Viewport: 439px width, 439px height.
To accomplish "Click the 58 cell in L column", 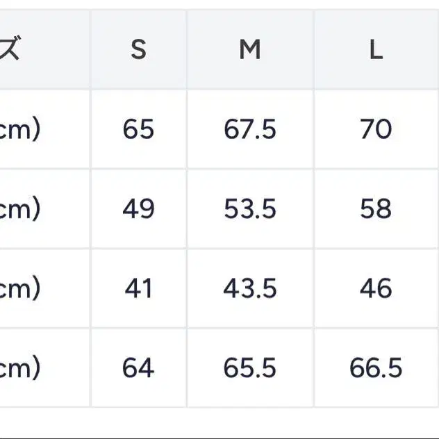I will pyautogui.click(x=376, y=208).
